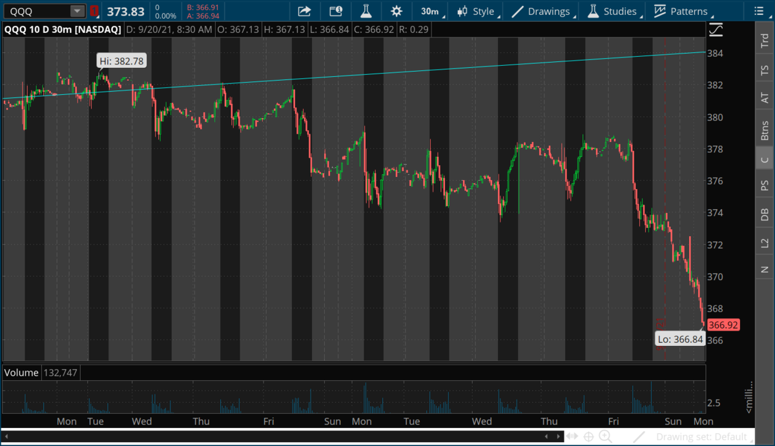Open the DB side tab
The width and height of the screenshot is (775, 446).
[x=765, y=214]
